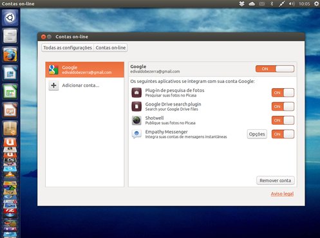Toggle the Shotwell integration switch

(x=283, y=120)
